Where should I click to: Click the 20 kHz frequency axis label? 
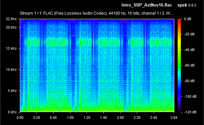click(11, 27)
